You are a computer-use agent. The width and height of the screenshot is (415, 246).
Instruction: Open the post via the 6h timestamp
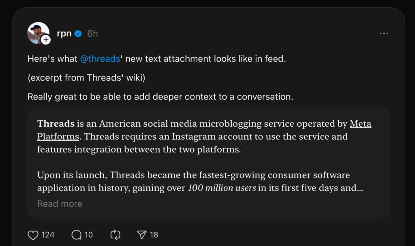(x=92, y=34)
